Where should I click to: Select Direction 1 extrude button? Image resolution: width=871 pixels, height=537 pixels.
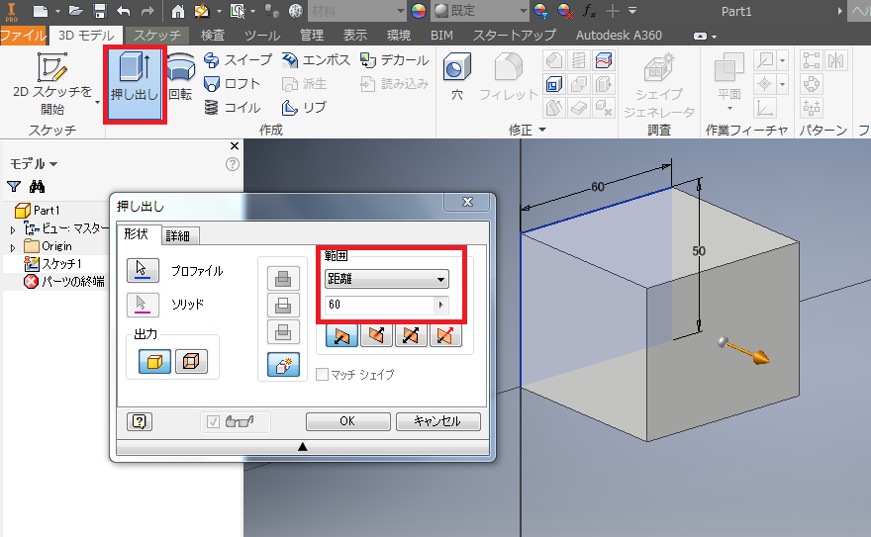tap(341, 335)
